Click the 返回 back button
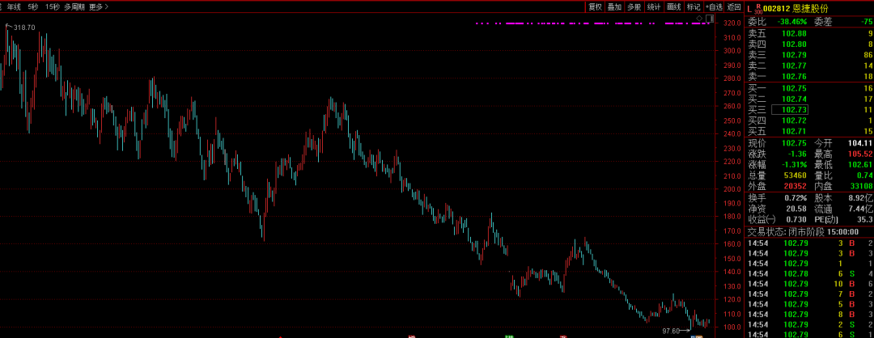Viewport: 874px width, 338px height. coord(734,6)
